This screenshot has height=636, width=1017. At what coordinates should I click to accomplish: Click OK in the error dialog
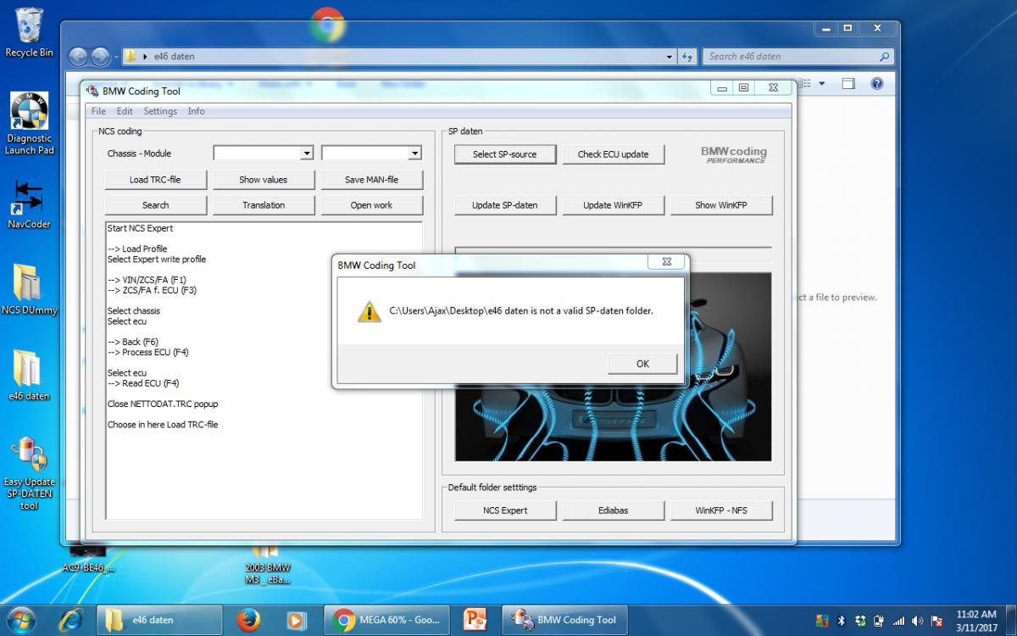[642, 364]
